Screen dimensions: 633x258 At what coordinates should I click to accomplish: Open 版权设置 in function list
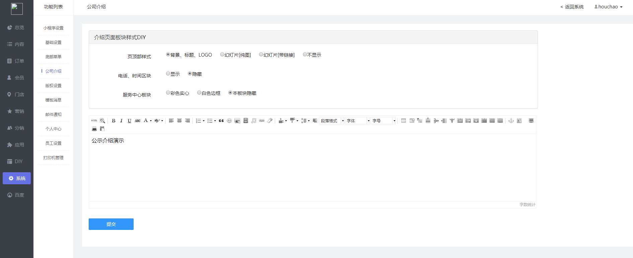coord(53,86)
